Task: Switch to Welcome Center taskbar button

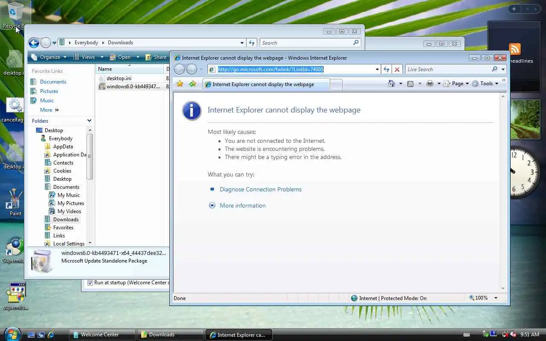Action: 102,335
